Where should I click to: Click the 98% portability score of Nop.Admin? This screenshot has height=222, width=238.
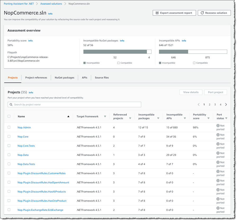[x=195, y=127]
